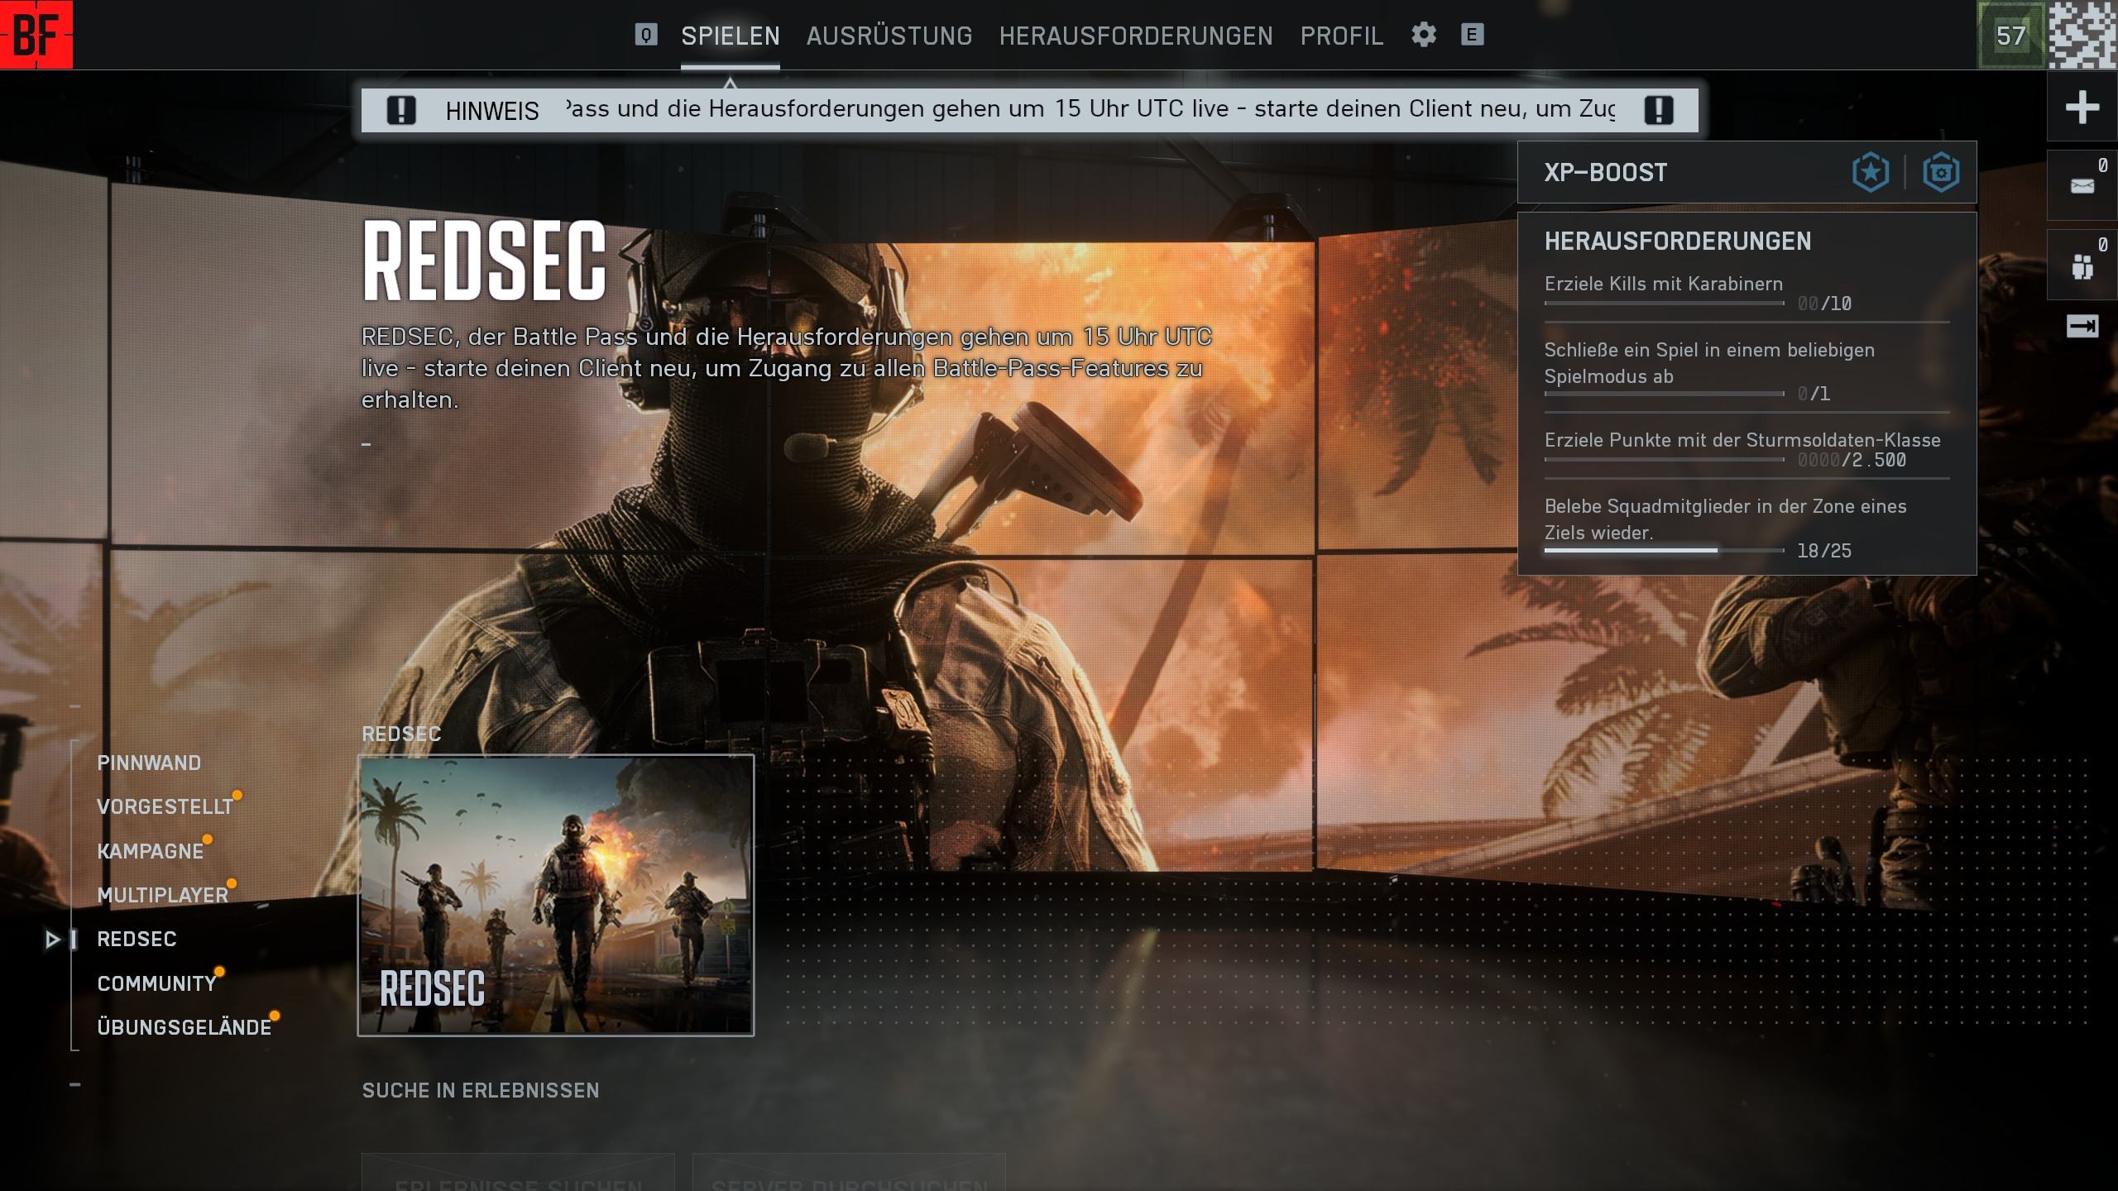Switch to the Ausrüstung tab
2118x1191 pixels.
(889, 36)
